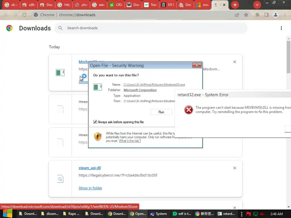The image size is (291, 218).
Task: Click the share page icon in address bar
Action: pos(237,15)
